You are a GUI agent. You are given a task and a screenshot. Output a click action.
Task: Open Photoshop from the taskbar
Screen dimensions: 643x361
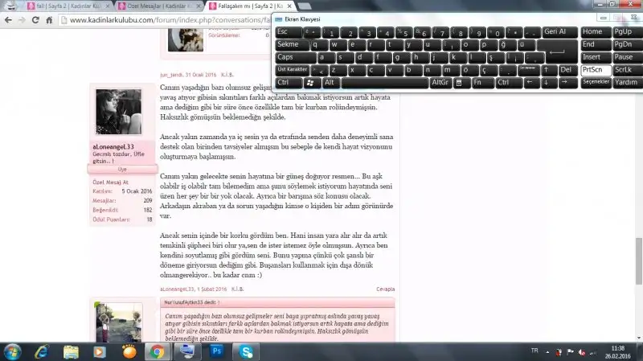pyautogui.click(x=215, y=351)
